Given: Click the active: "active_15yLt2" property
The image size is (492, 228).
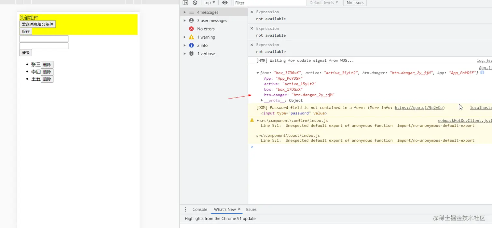Looking at the screenshot, I should [x=290, y=84].
